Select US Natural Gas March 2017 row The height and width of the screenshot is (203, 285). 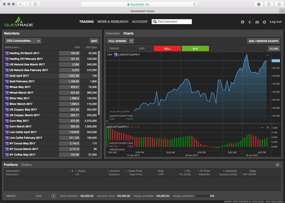coord(51,64)
